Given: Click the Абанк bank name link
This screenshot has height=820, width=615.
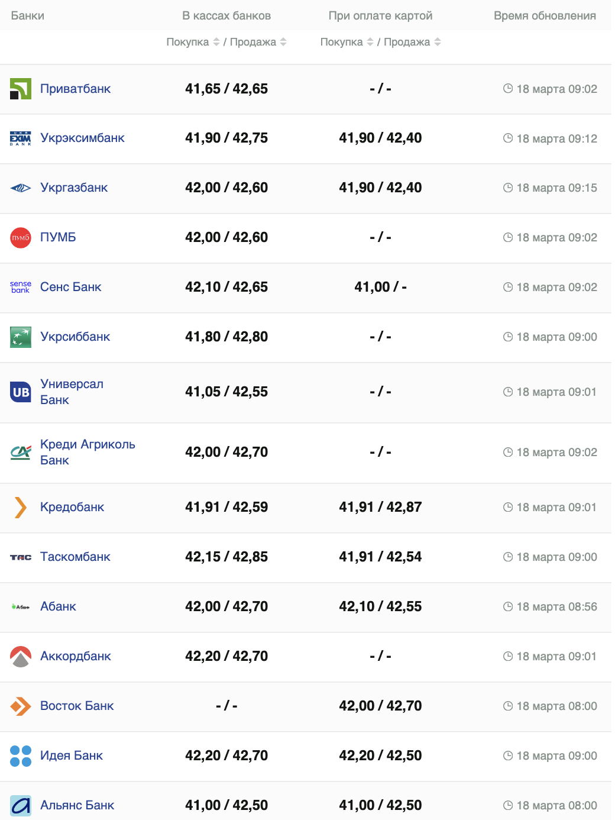Looking at the screenshot, I should [x=58, y=606].
